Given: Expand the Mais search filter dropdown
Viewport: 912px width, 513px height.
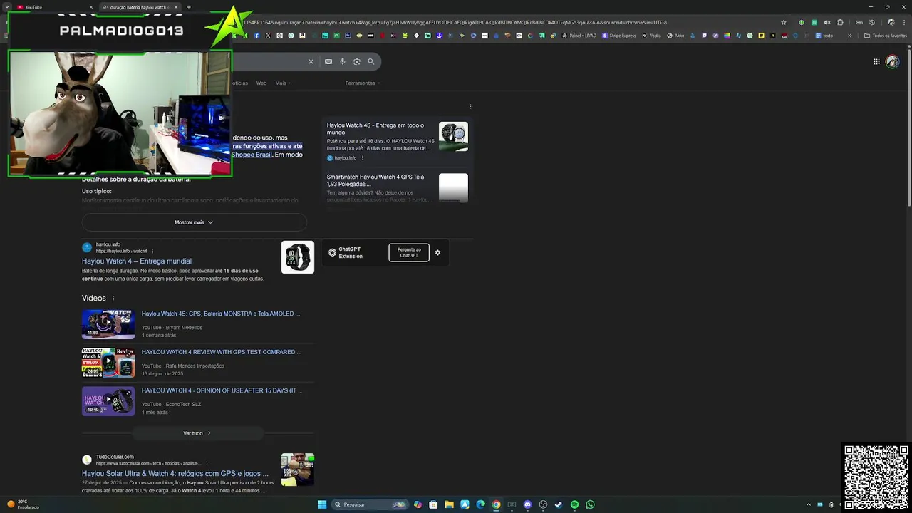Looking at the screenshot, I should click(283, 83).
